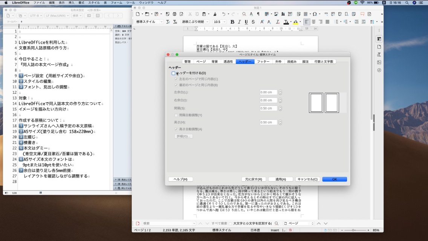Toggle the Strikethrough icon
This screenshot has width=428, height=241.
253,22
